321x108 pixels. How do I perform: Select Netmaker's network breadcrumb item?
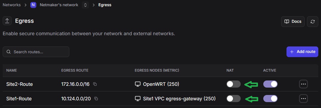click(59, 5)
